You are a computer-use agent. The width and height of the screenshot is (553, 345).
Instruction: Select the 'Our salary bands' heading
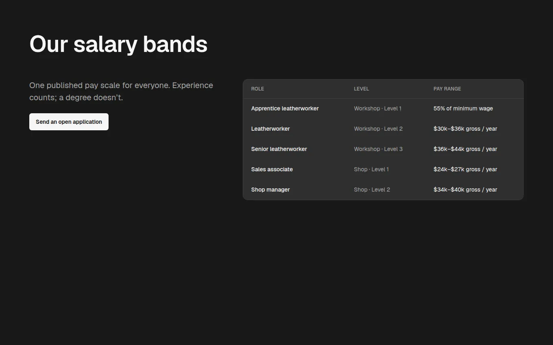[x=118, y=44]
